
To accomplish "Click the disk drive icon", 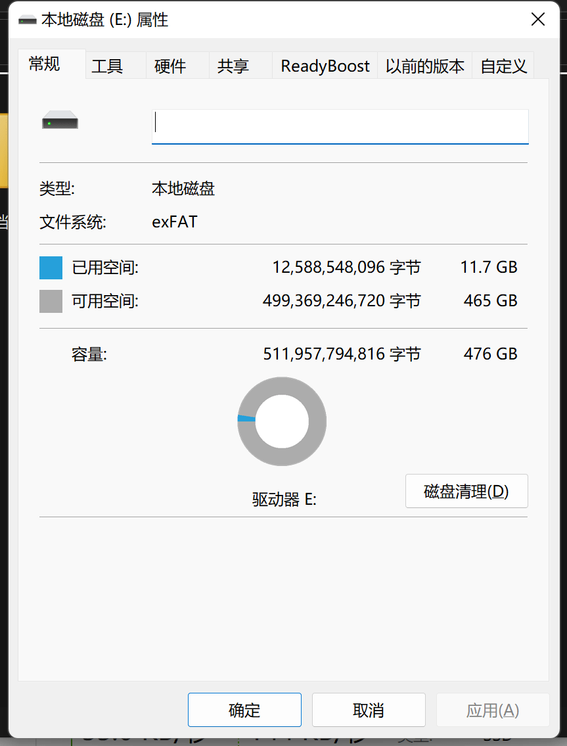I will tap(59, 120).
